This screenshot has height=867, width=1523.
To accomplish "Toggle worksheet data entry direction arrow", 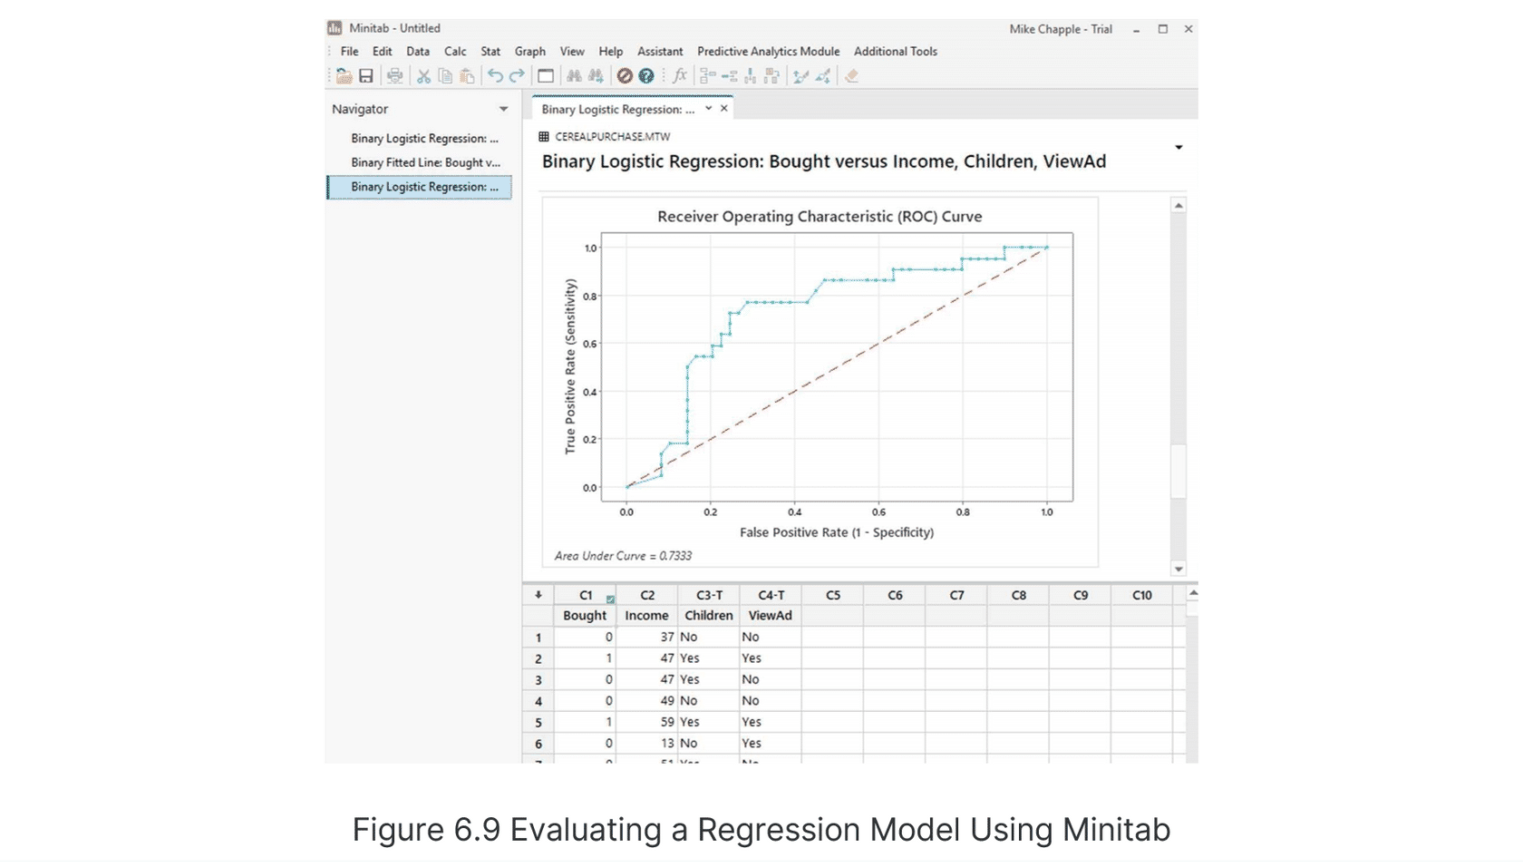I will point(538,595).
